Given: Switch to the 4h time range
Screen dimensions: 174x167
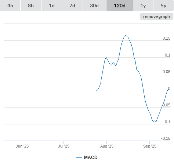Looking at the screenshot, I should coord(10,6).
